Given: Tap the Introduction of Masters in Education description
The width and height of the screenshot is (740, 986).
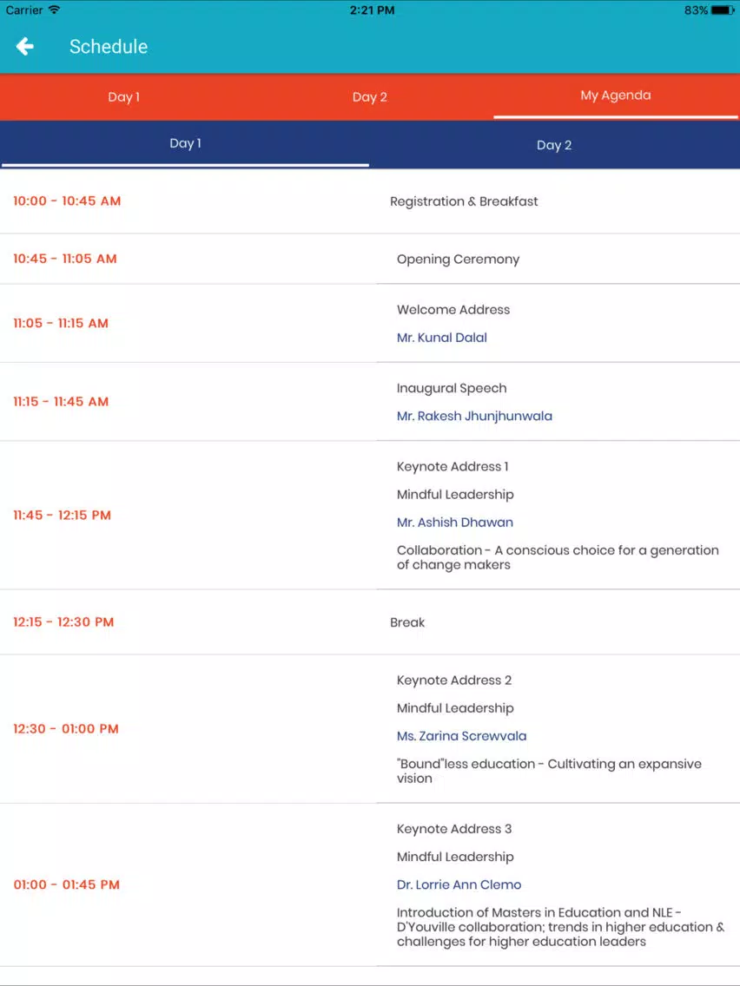Looking at the screenshot, I should pos(560,927).
